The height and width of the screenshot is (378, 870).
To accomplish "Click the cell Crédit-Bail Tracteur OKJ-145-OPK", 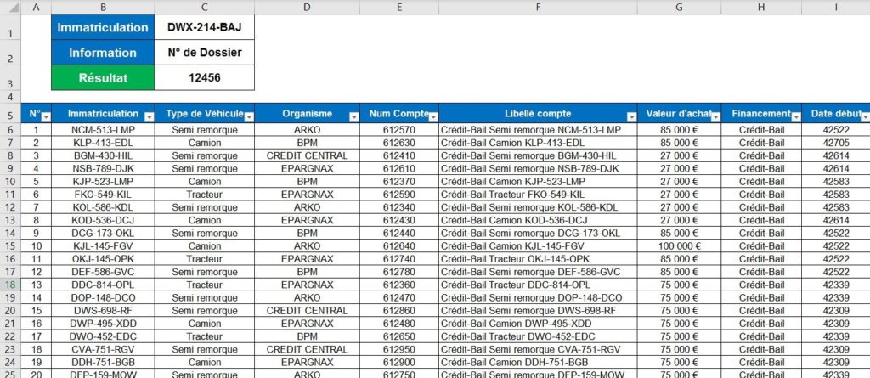I will click(x=538, y=259).
